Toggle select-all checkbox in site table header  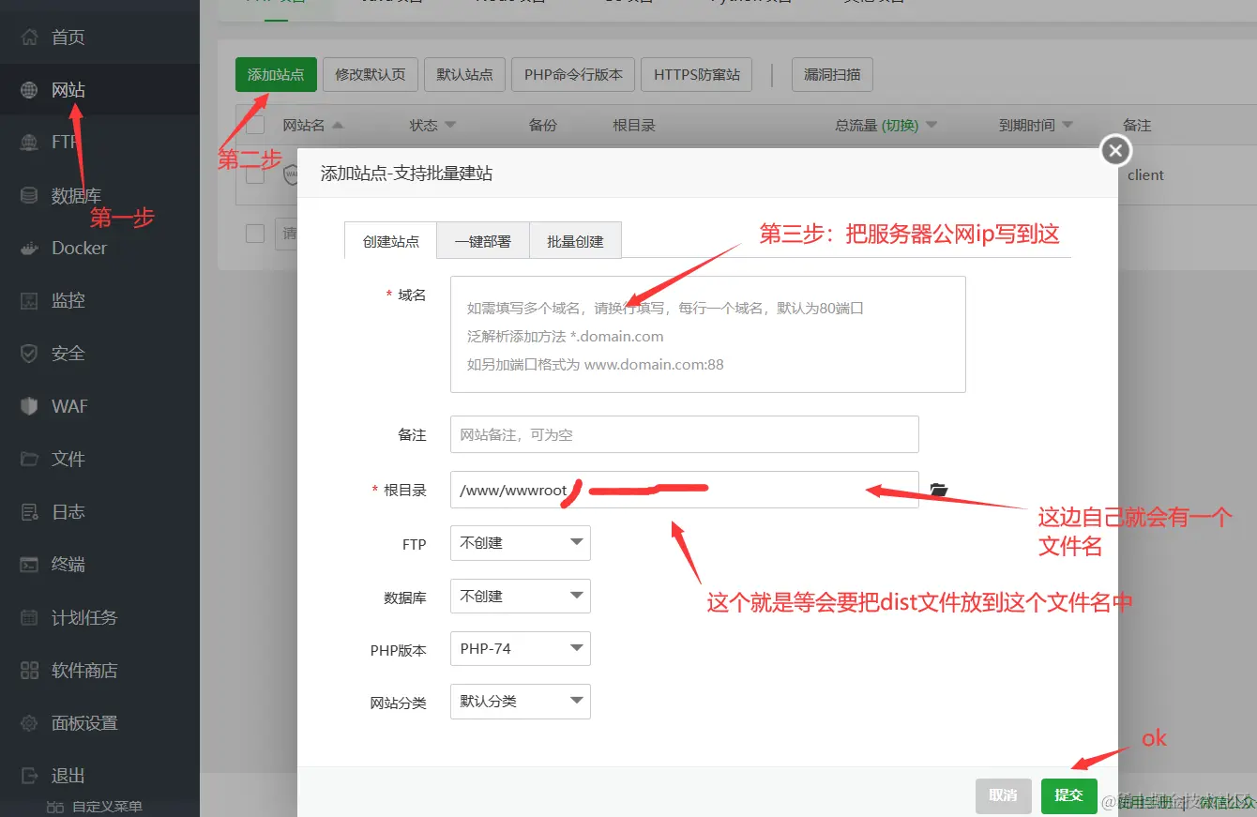point(255,125)
